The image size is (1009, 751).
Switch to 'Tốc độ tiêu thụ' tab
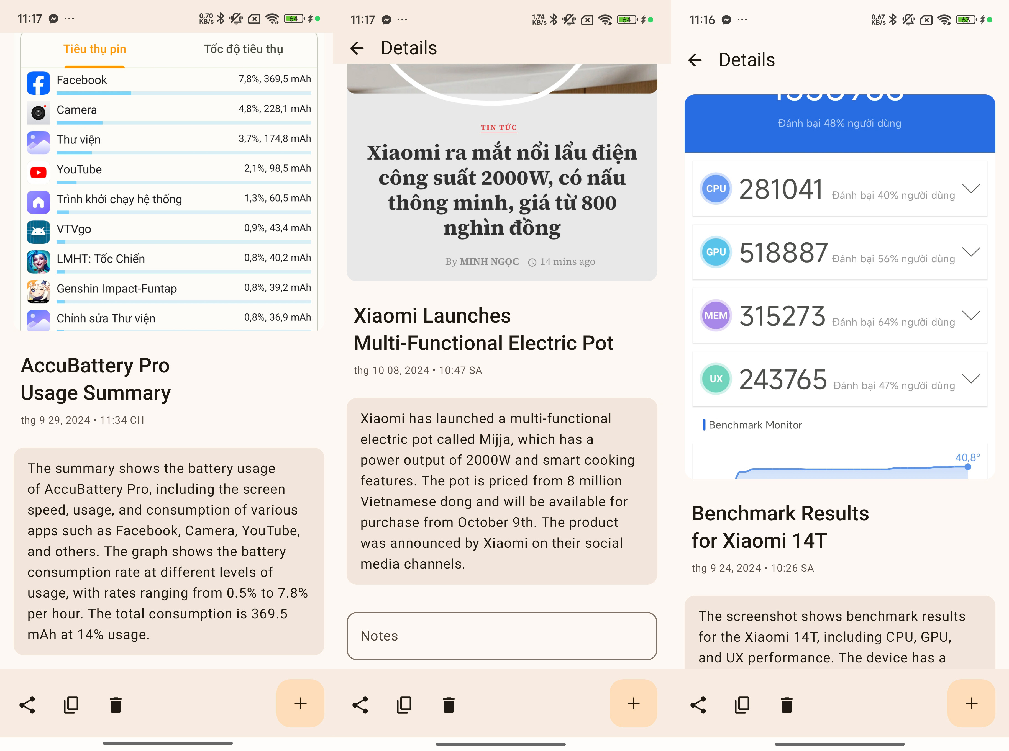pos(243,49)
